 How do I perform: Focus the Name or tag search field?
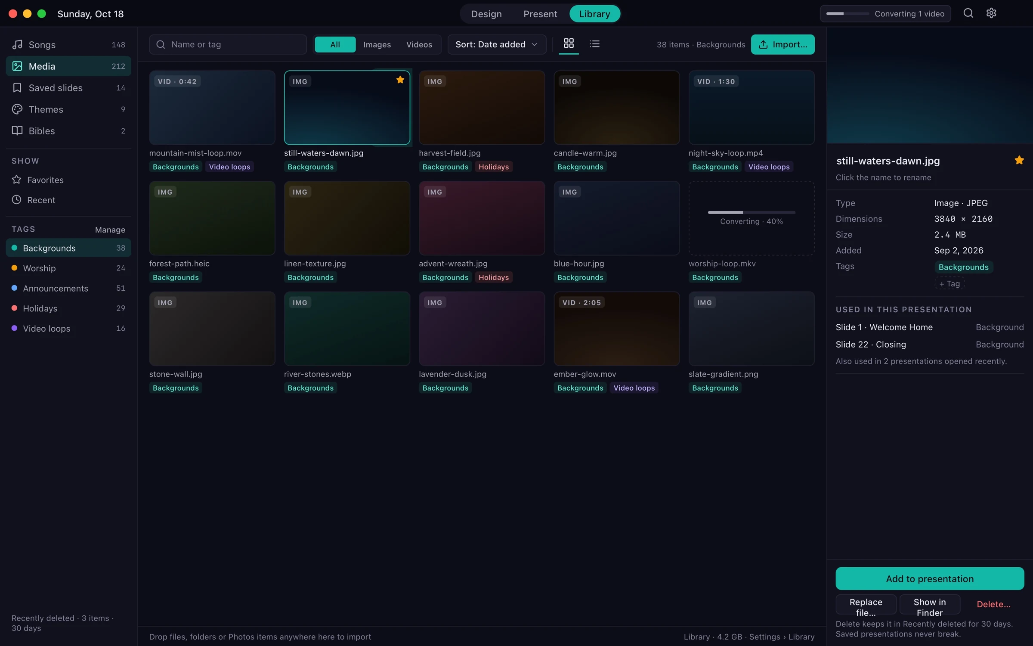228,44
